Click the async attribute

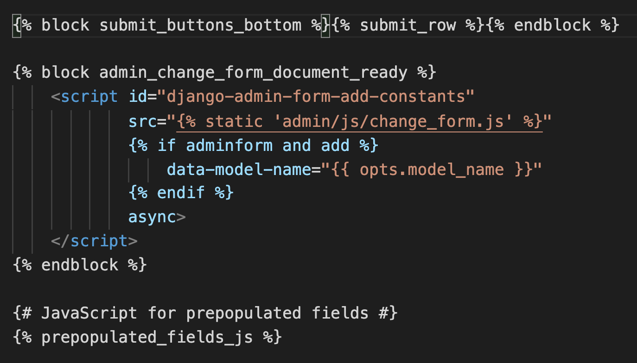pyautogui.click(x=152, y=217)
